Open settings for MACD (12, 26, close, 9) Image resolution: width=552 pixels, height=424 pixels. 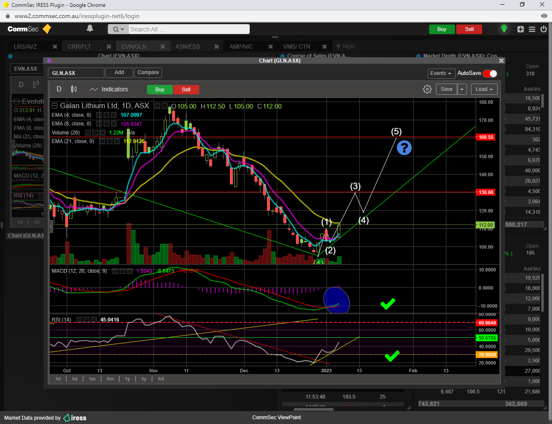[122, 271]
